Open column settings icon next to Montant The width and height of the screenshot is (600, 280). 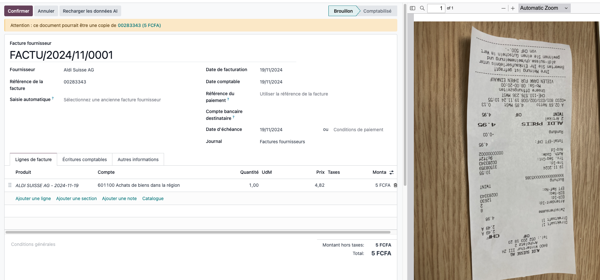pyautogui.click(x=391, y=172)
